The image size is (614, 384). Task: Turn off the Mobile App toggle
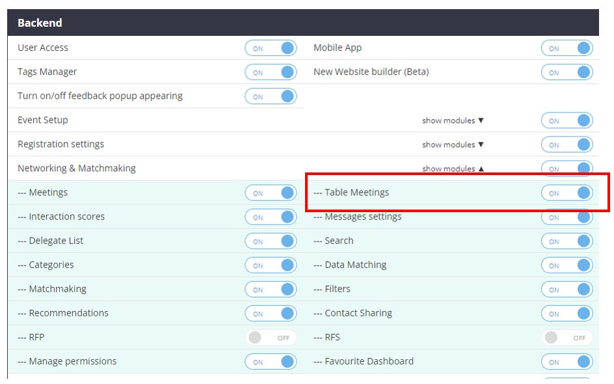click(567, 48)
